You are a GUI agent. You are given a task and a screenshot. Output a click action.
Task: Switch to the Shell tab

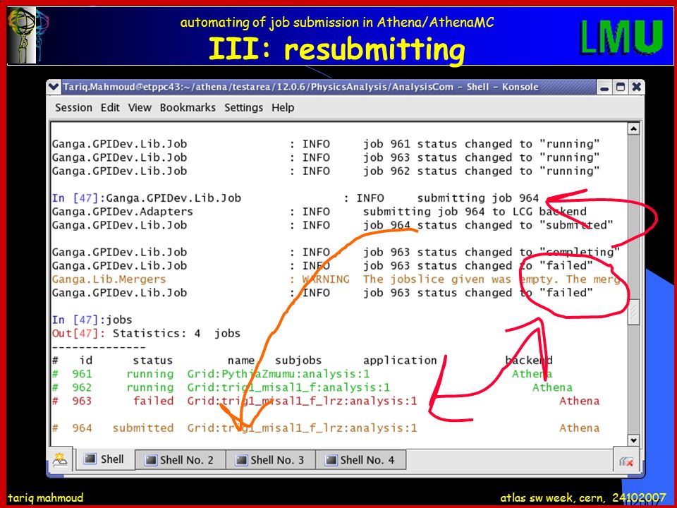click(x=104, y=459)
